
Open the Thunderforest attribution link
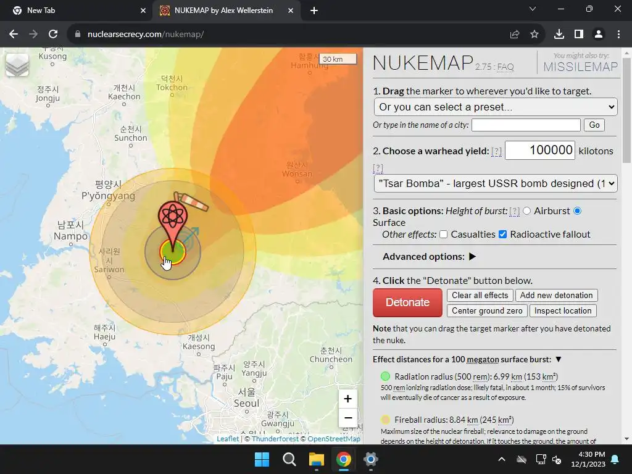[x=275, y=439]
